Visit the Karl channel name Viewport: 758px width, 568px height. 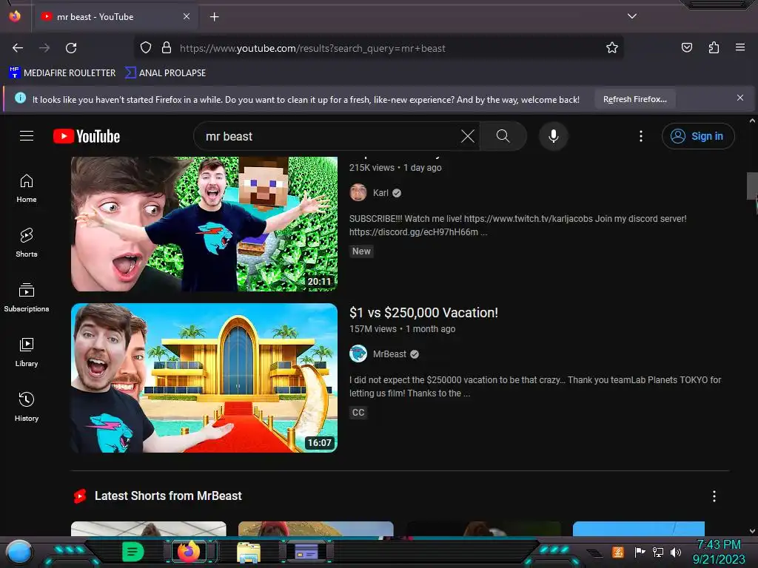coord(380,193)
